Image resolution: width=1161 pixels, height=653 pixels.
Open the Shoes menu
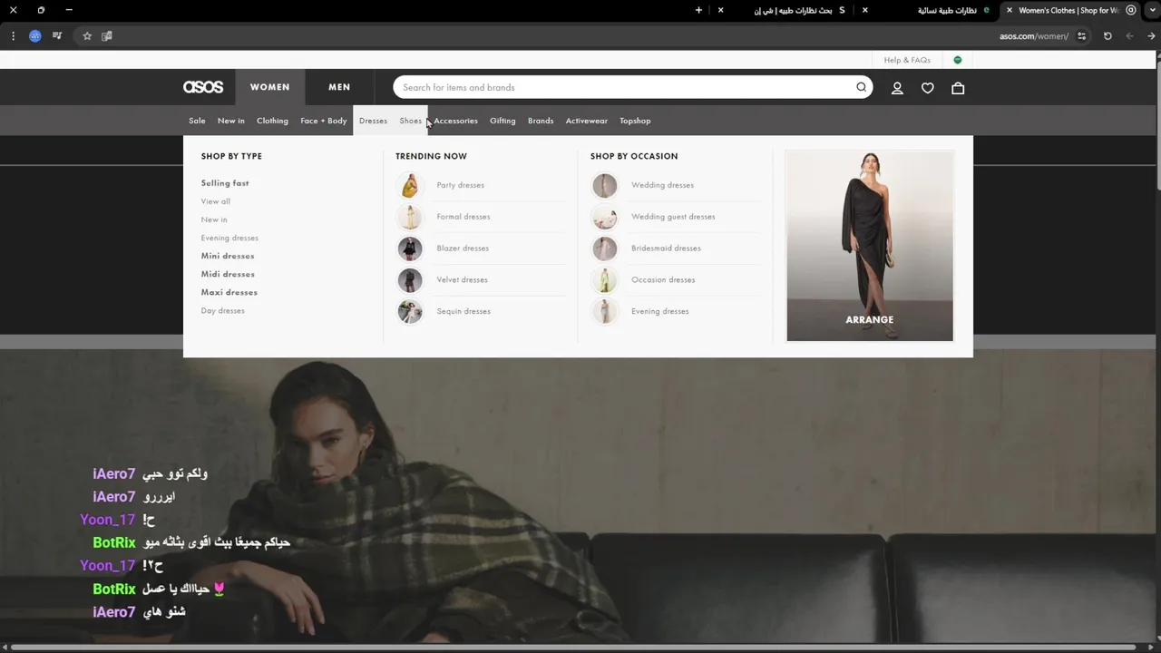pos(410,121)
